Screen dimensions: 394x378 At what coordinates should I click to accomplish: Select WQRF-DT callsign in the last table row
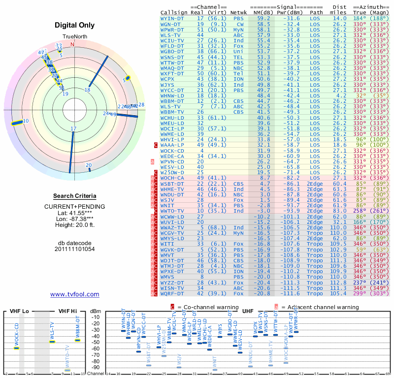pos(172,294)
